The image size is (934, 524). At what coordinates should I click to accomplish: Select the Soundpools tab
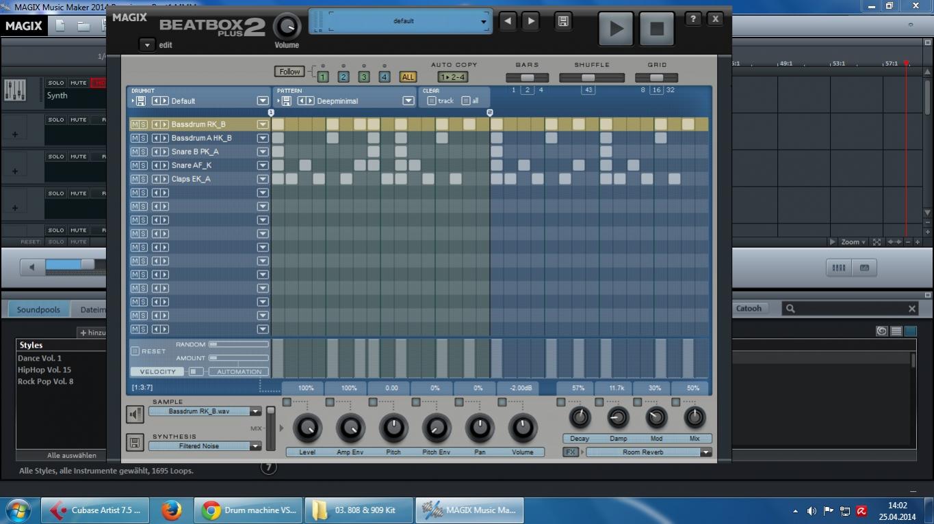tap(38, 309)
